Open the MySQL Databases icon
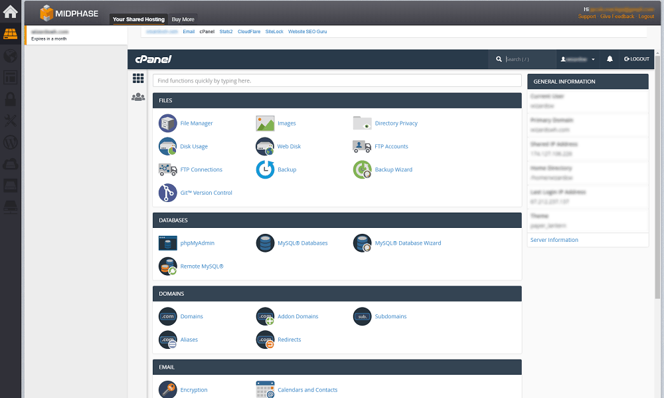Screen dimensions: 664x398 click(x=265, y=243)
